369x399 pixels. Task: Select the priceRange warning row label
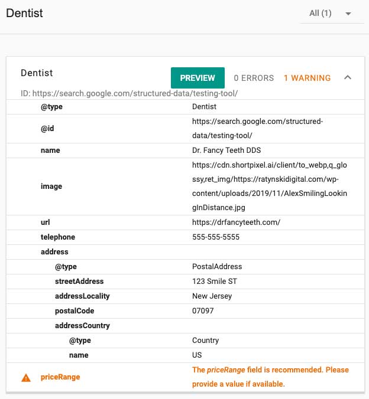(60, 377)
